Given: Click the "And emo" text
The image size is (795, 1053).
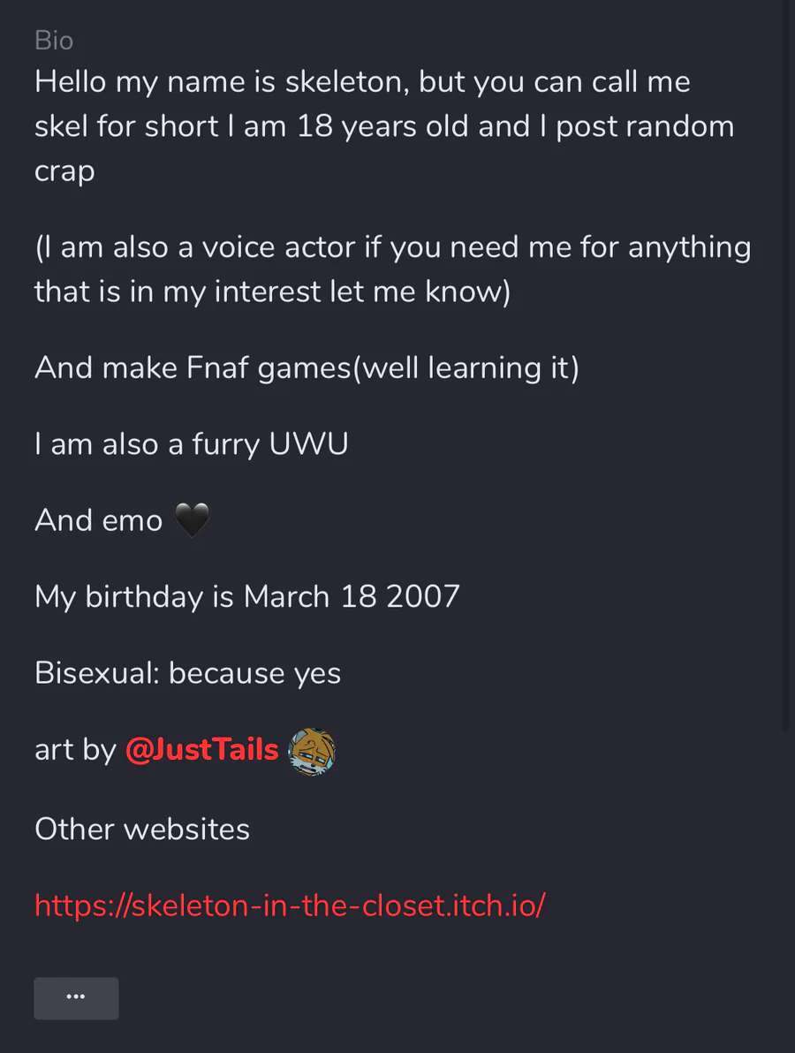Looking at the screenshot, I should coord(99,520).
